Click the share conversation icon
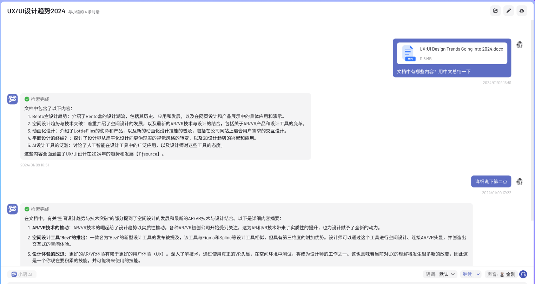 pos(495,11)
